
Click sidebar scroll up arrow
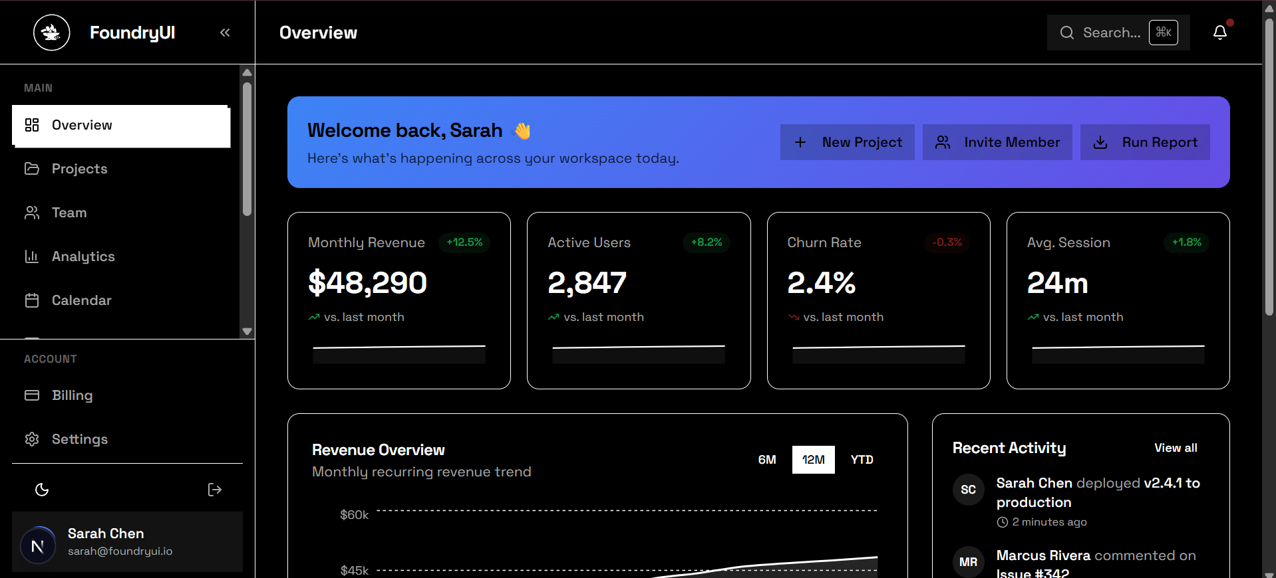pyautogui.click(x=247, y=72)
